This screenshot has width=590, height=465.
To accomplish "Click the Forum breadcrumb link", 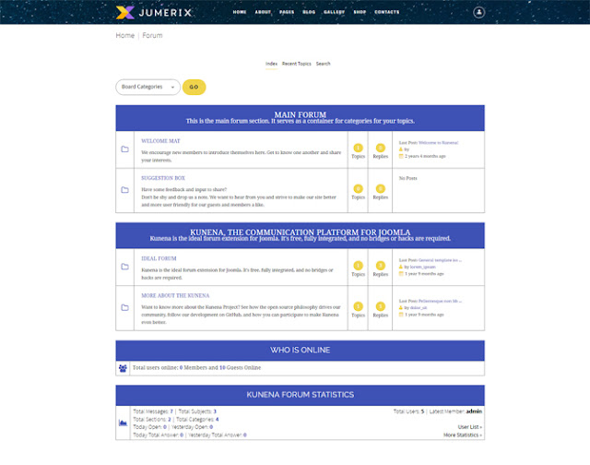I will pyautogui.click(x=152, y=35).
